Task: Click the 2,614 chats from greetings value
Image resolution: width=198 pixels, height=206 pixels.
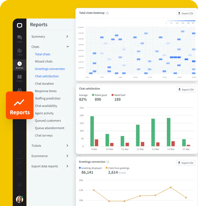Action: [113, 172]
